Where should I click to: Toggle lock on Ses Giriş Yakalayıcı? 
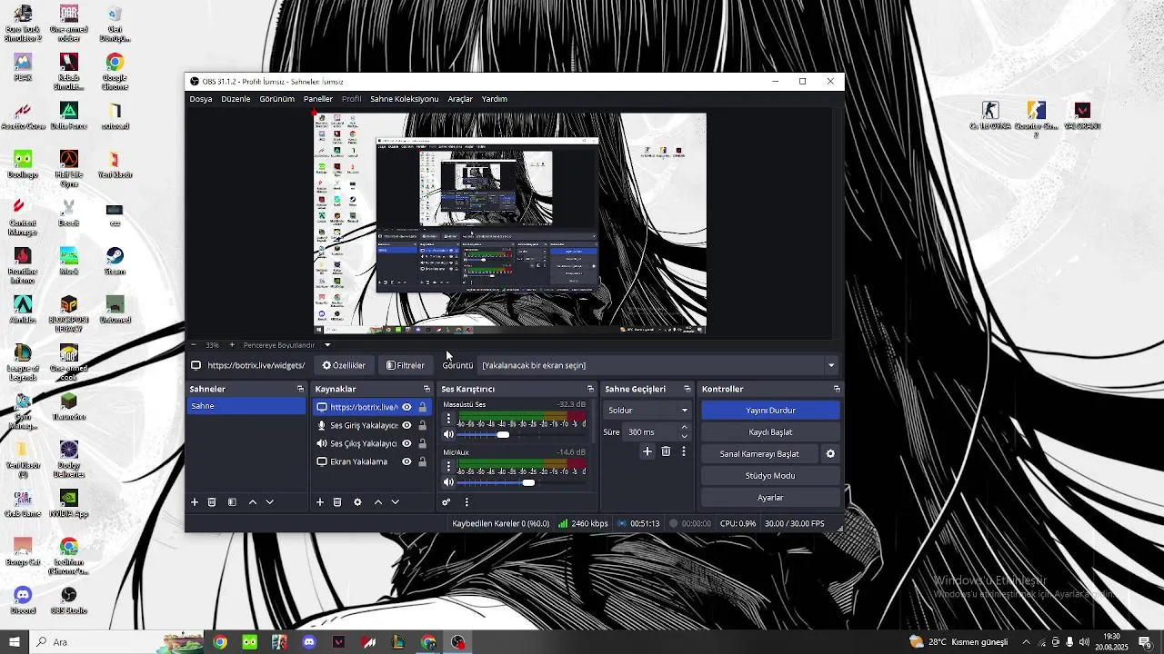[422, 425]
